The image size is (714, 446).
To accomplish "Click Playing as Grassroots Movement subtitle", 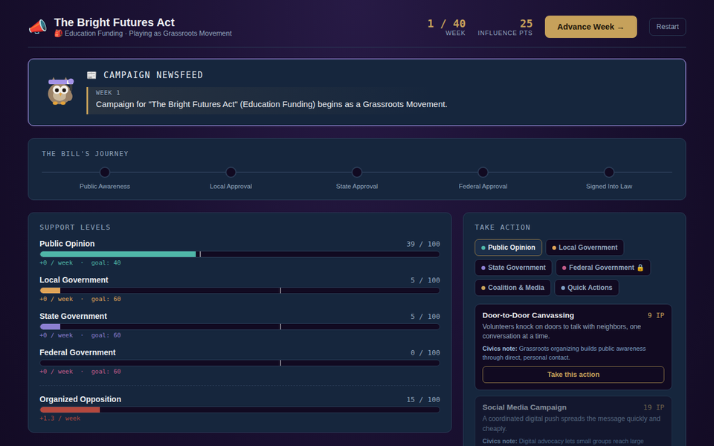I will pos(180,33).
